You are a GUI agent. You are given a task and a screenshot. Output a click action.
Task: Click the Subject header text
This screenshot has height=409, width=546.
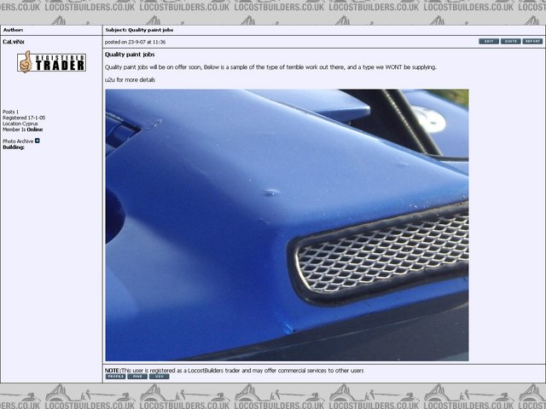click(x=139, y=29)
